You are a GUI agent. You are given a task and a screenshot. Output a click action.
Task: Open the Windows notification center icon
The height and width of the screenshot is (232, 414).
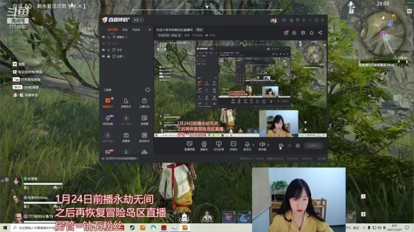click(x=407, y=228)
